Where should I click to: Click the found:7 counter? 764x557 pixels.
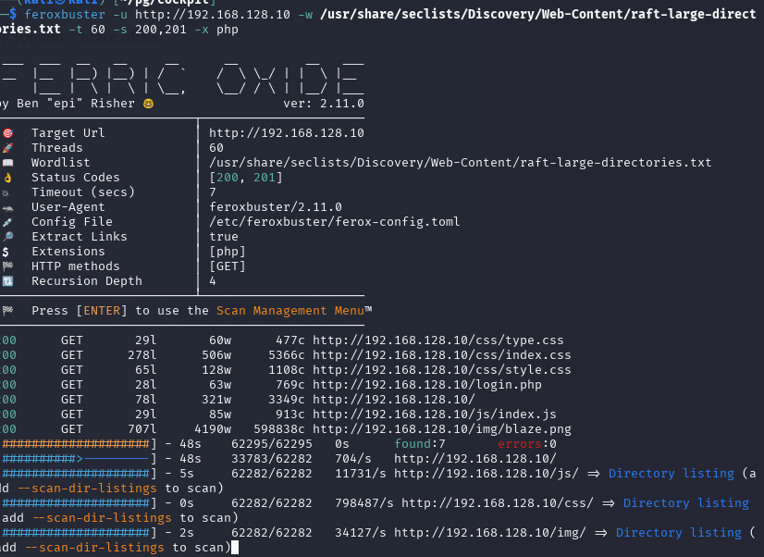point(420,444)
